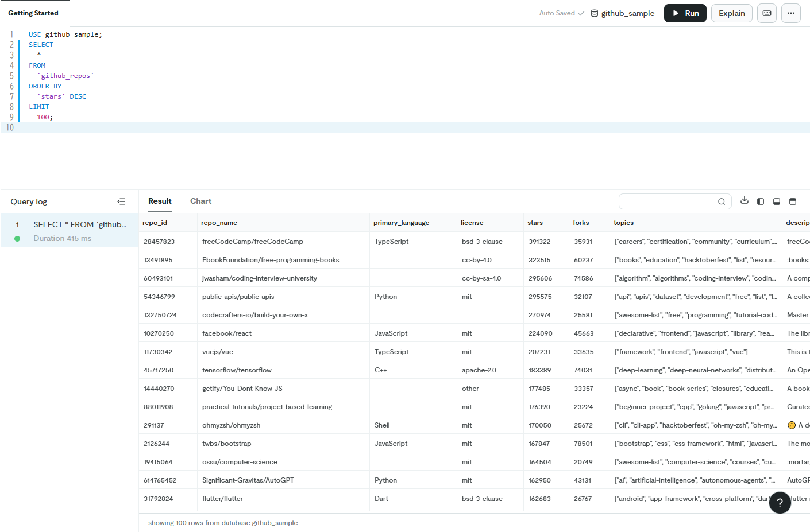
Task: Click inside the results search field
Action: pos(666,201)
